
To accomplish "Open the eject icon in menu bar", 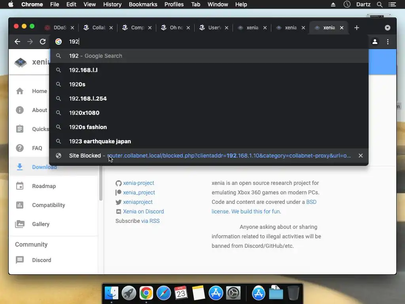I will (x=333, y=4).
